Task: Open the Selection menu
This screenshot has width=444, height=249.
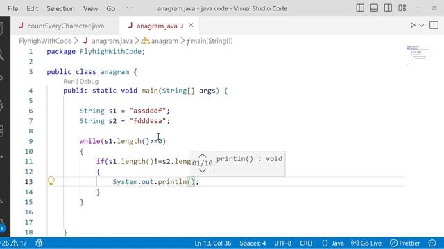Action: coord(60,8)
